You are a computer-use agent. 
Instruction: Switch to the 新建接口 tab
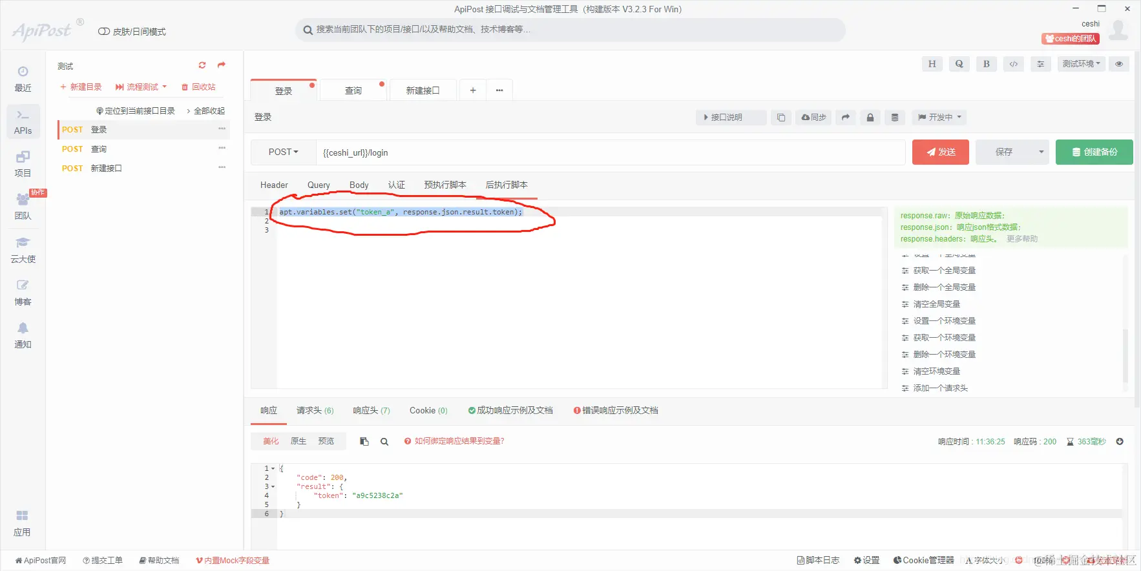click(x=423, y=90)
